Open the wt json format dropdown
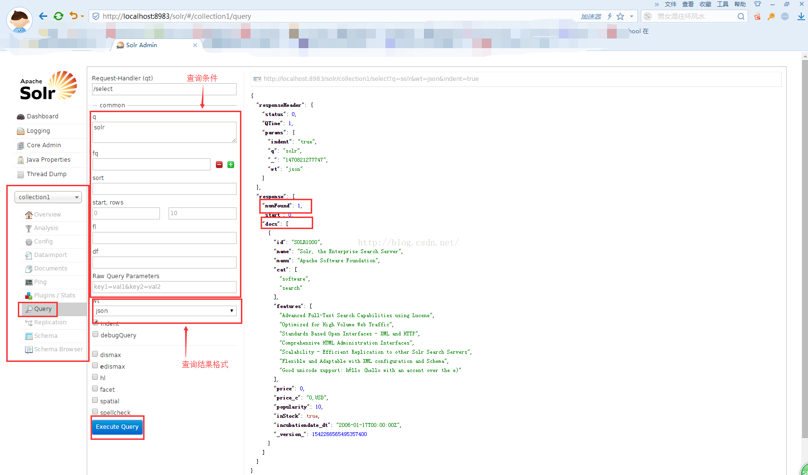Image resolution: width=808 pixels, height=475 pixels. (165, 311)
